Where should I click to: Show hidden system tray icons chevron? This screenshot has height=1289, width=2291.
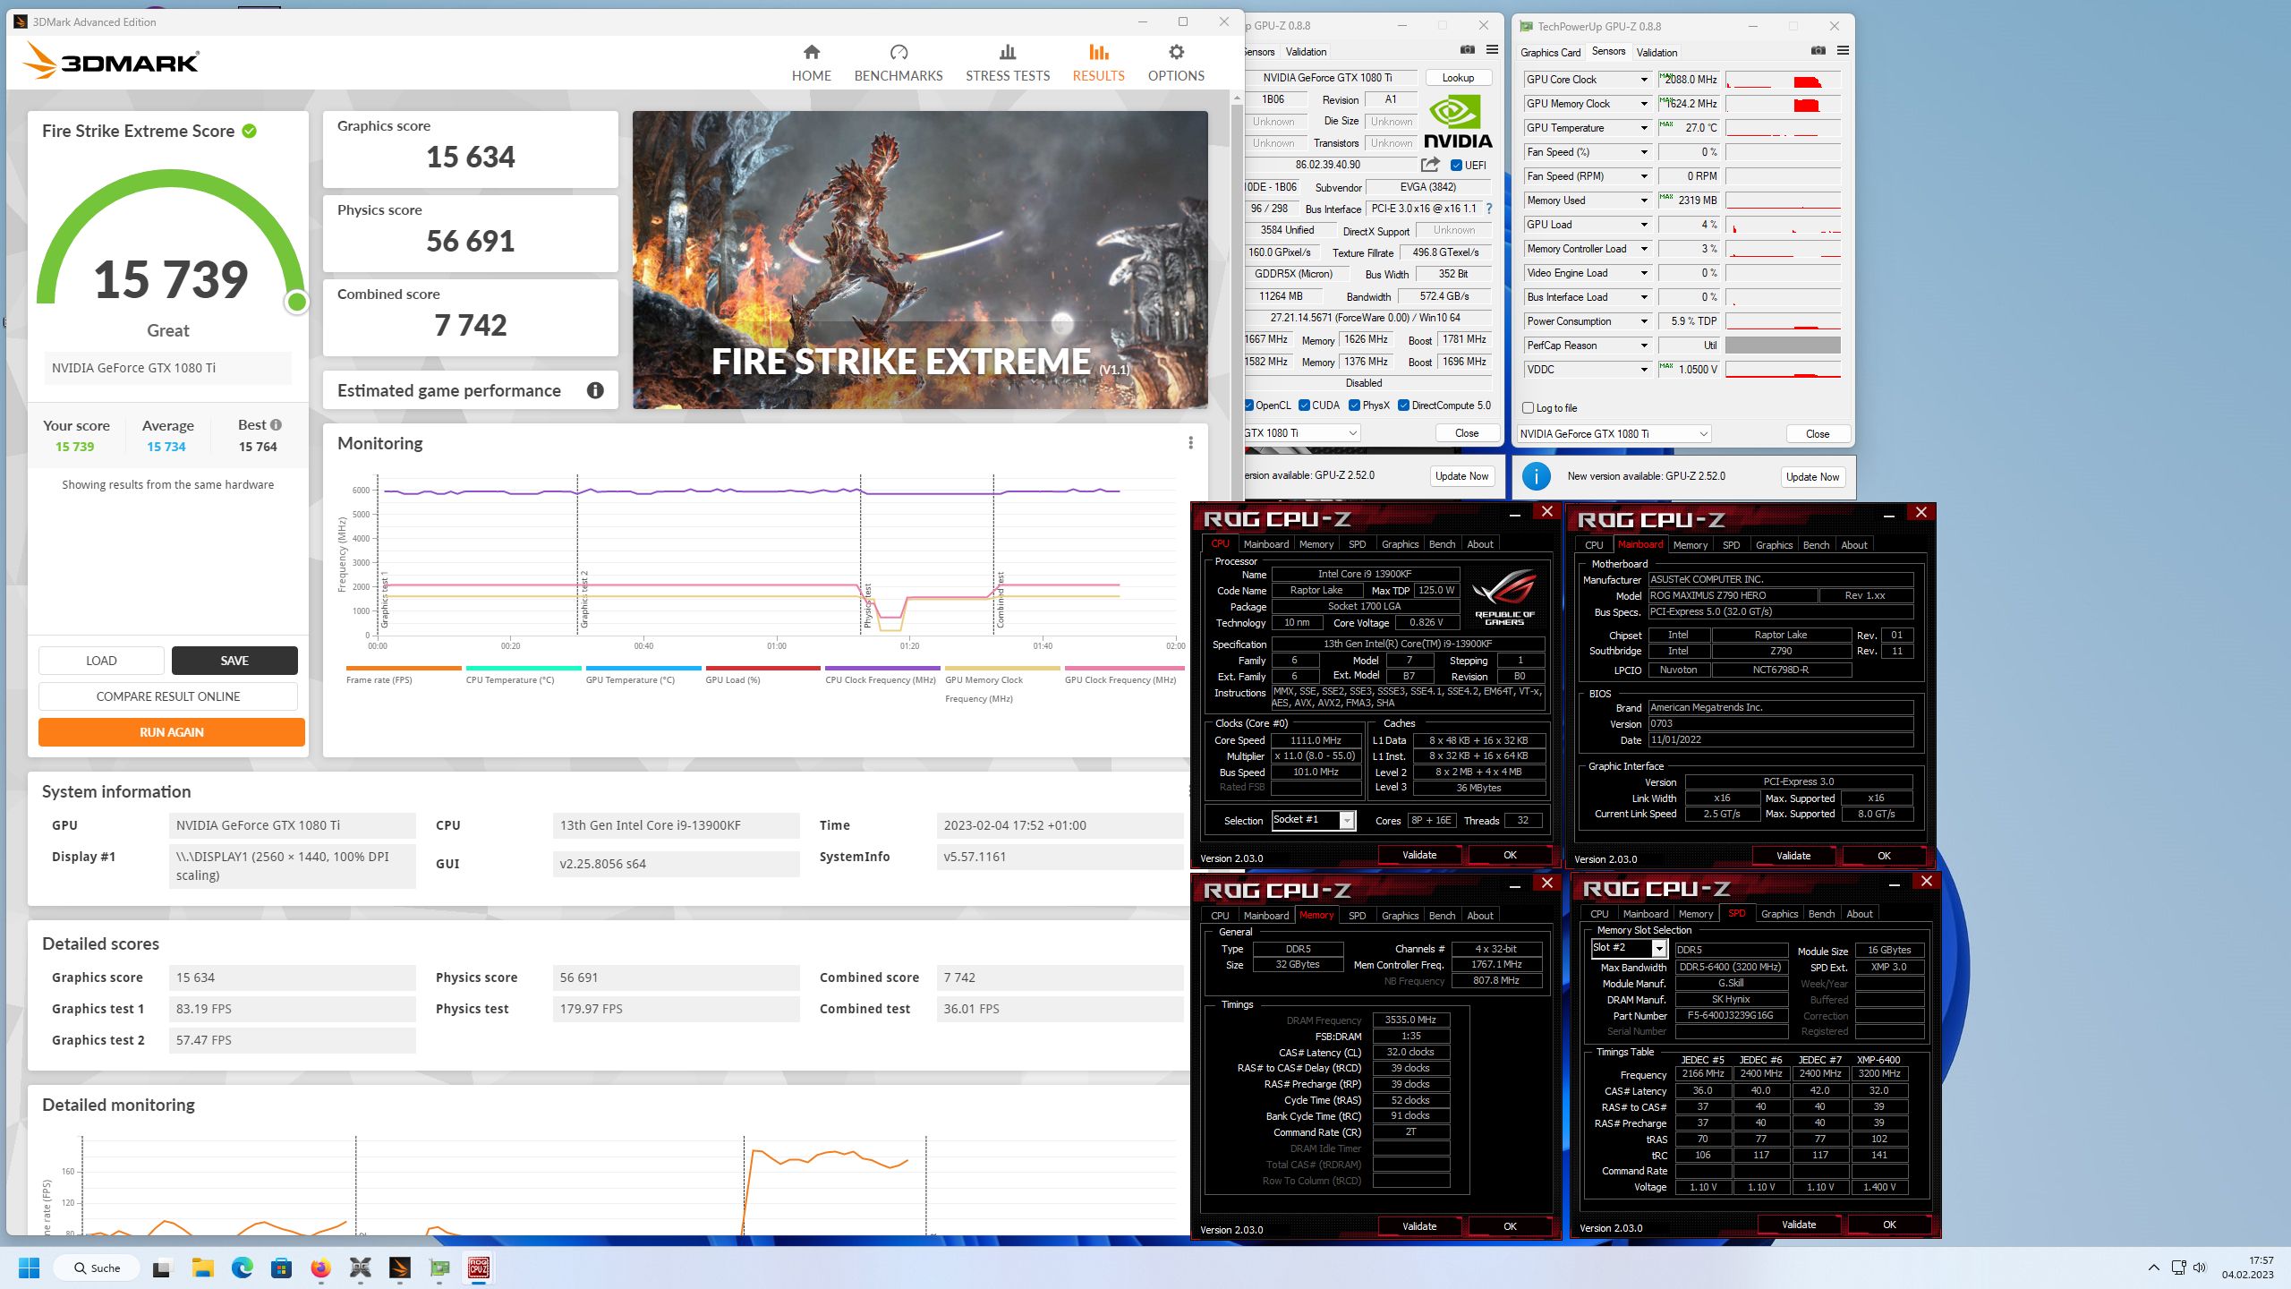[x=2154, y=1268]
